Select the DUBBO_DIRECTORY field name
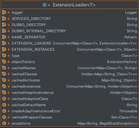The width and height of the screenshot is (139, 128). (x=29, y=25)
